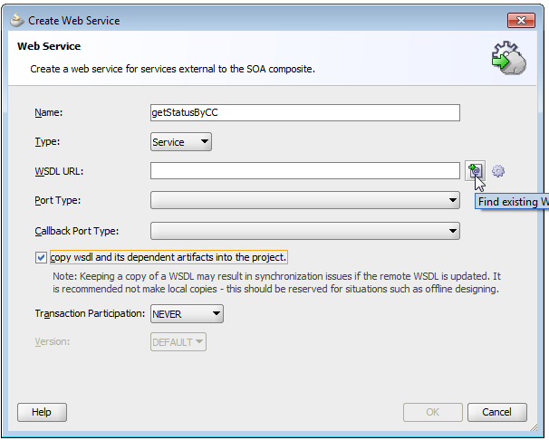This screenshot has height=440, width=549.
Task: Click the Version DEFAULT dropdown
Action: click(x=178, y=342)
